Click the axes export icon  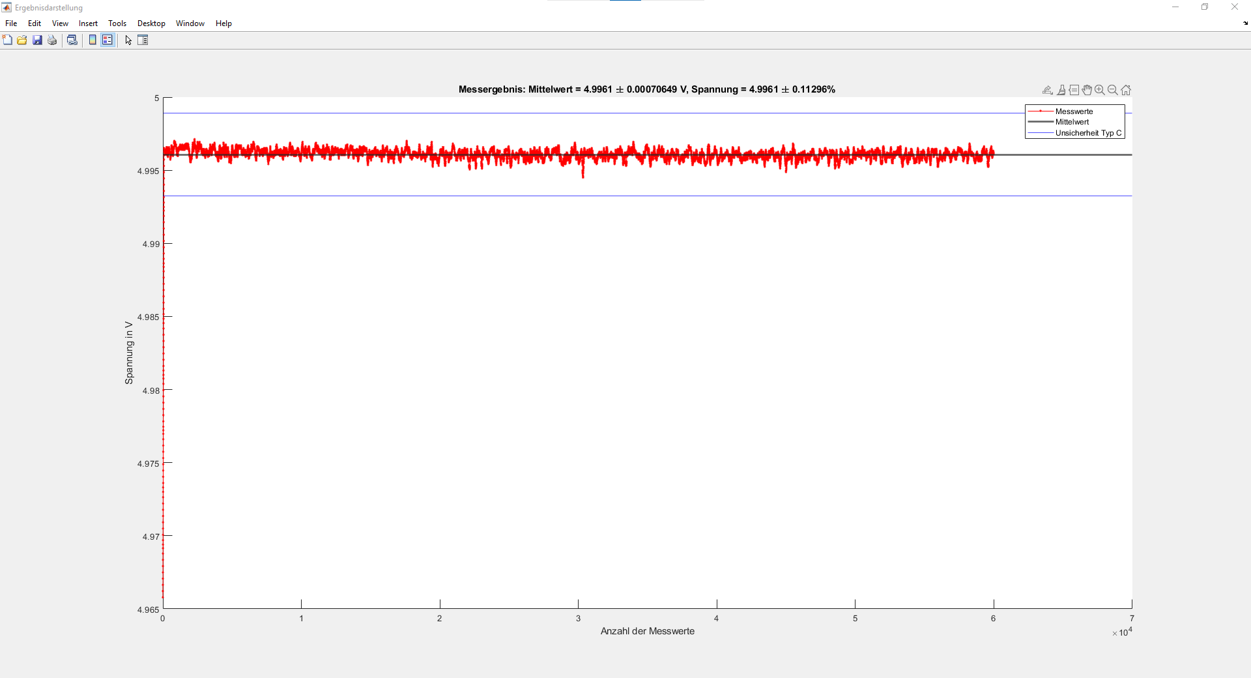click(1048, 90)
